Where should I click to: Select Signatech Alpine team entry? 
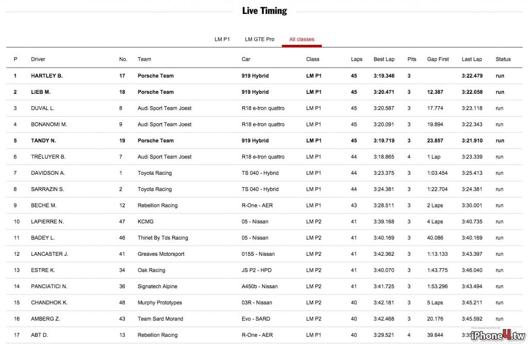tap(157, 286)
